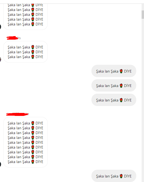Click the bottom-most outgoing message bubble
Screen dimensions: 144x182
(x=114, y=176)
